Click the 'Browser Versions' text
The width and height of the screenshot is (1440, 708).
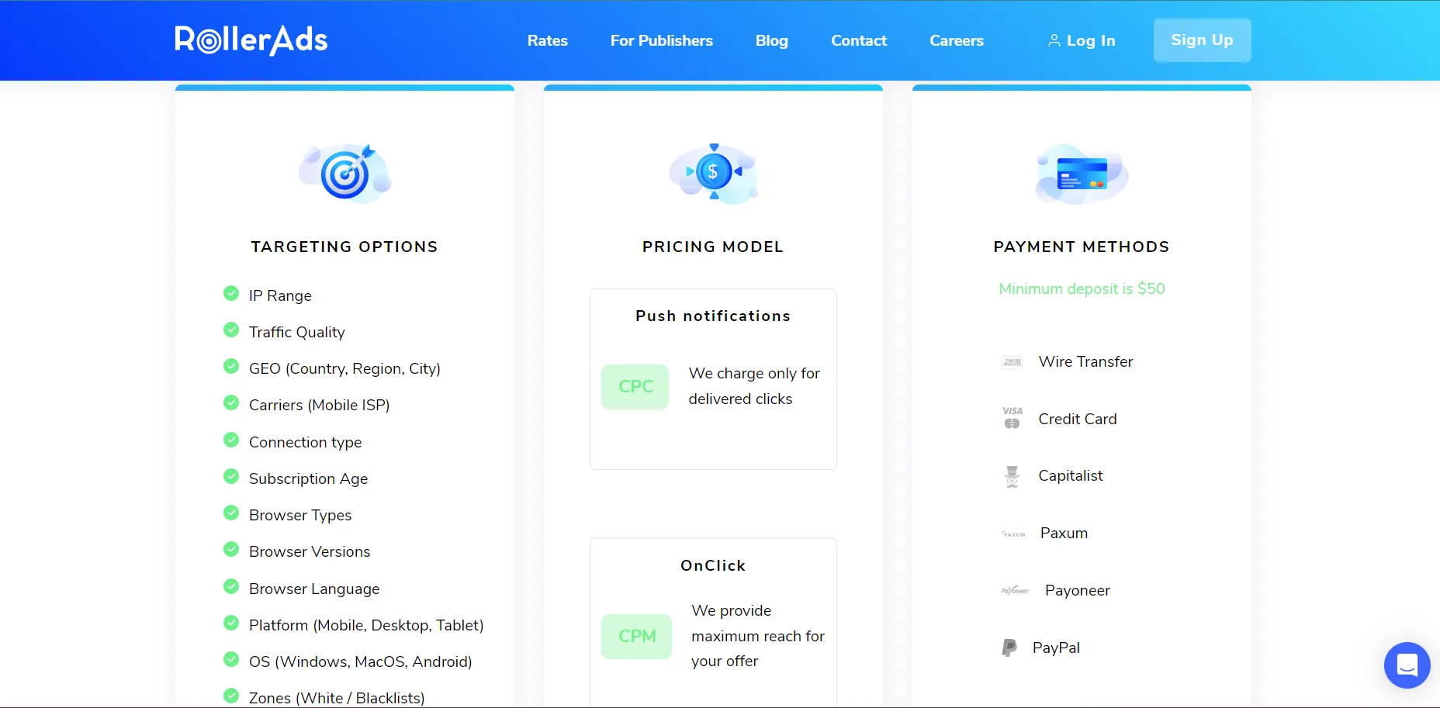tap(310, 551)
